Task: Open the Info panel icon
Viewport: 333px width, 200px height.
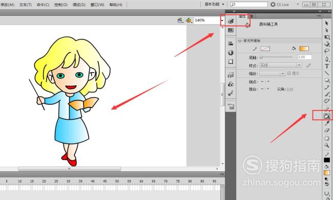Action: [x=231, y=52]
